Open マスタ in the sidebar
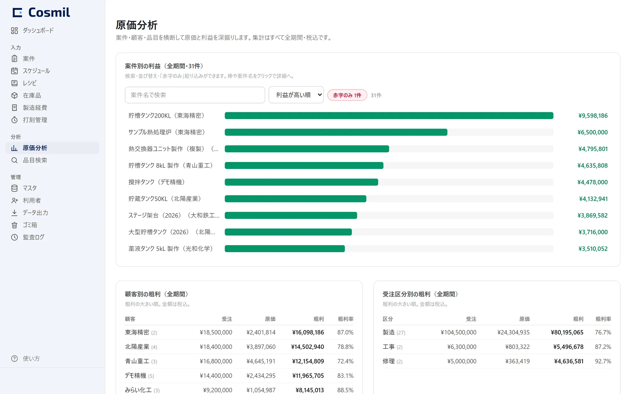This screenshot has height=394, width=631. tap(52, 188)
